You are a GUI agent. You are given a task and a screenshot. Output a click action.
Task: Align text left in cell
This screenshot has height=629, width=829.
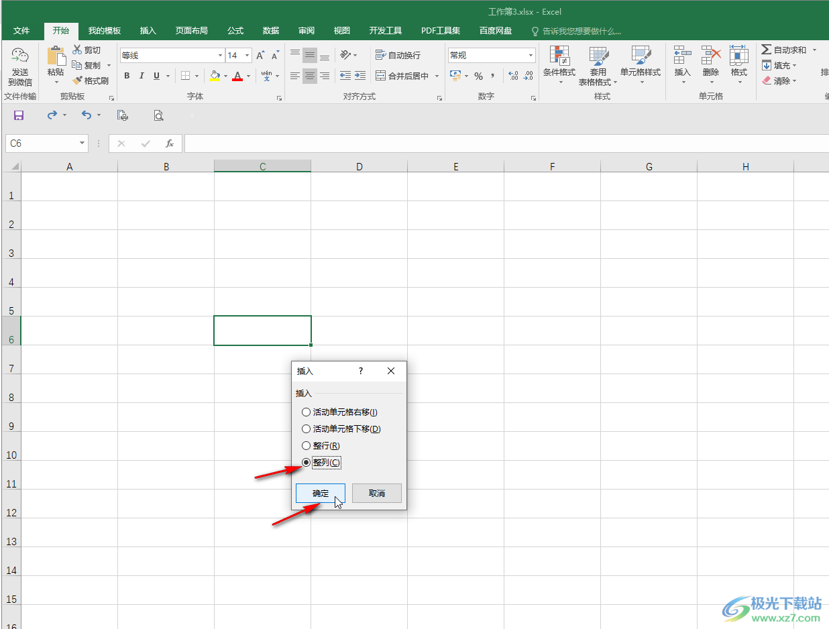point(295,76)
